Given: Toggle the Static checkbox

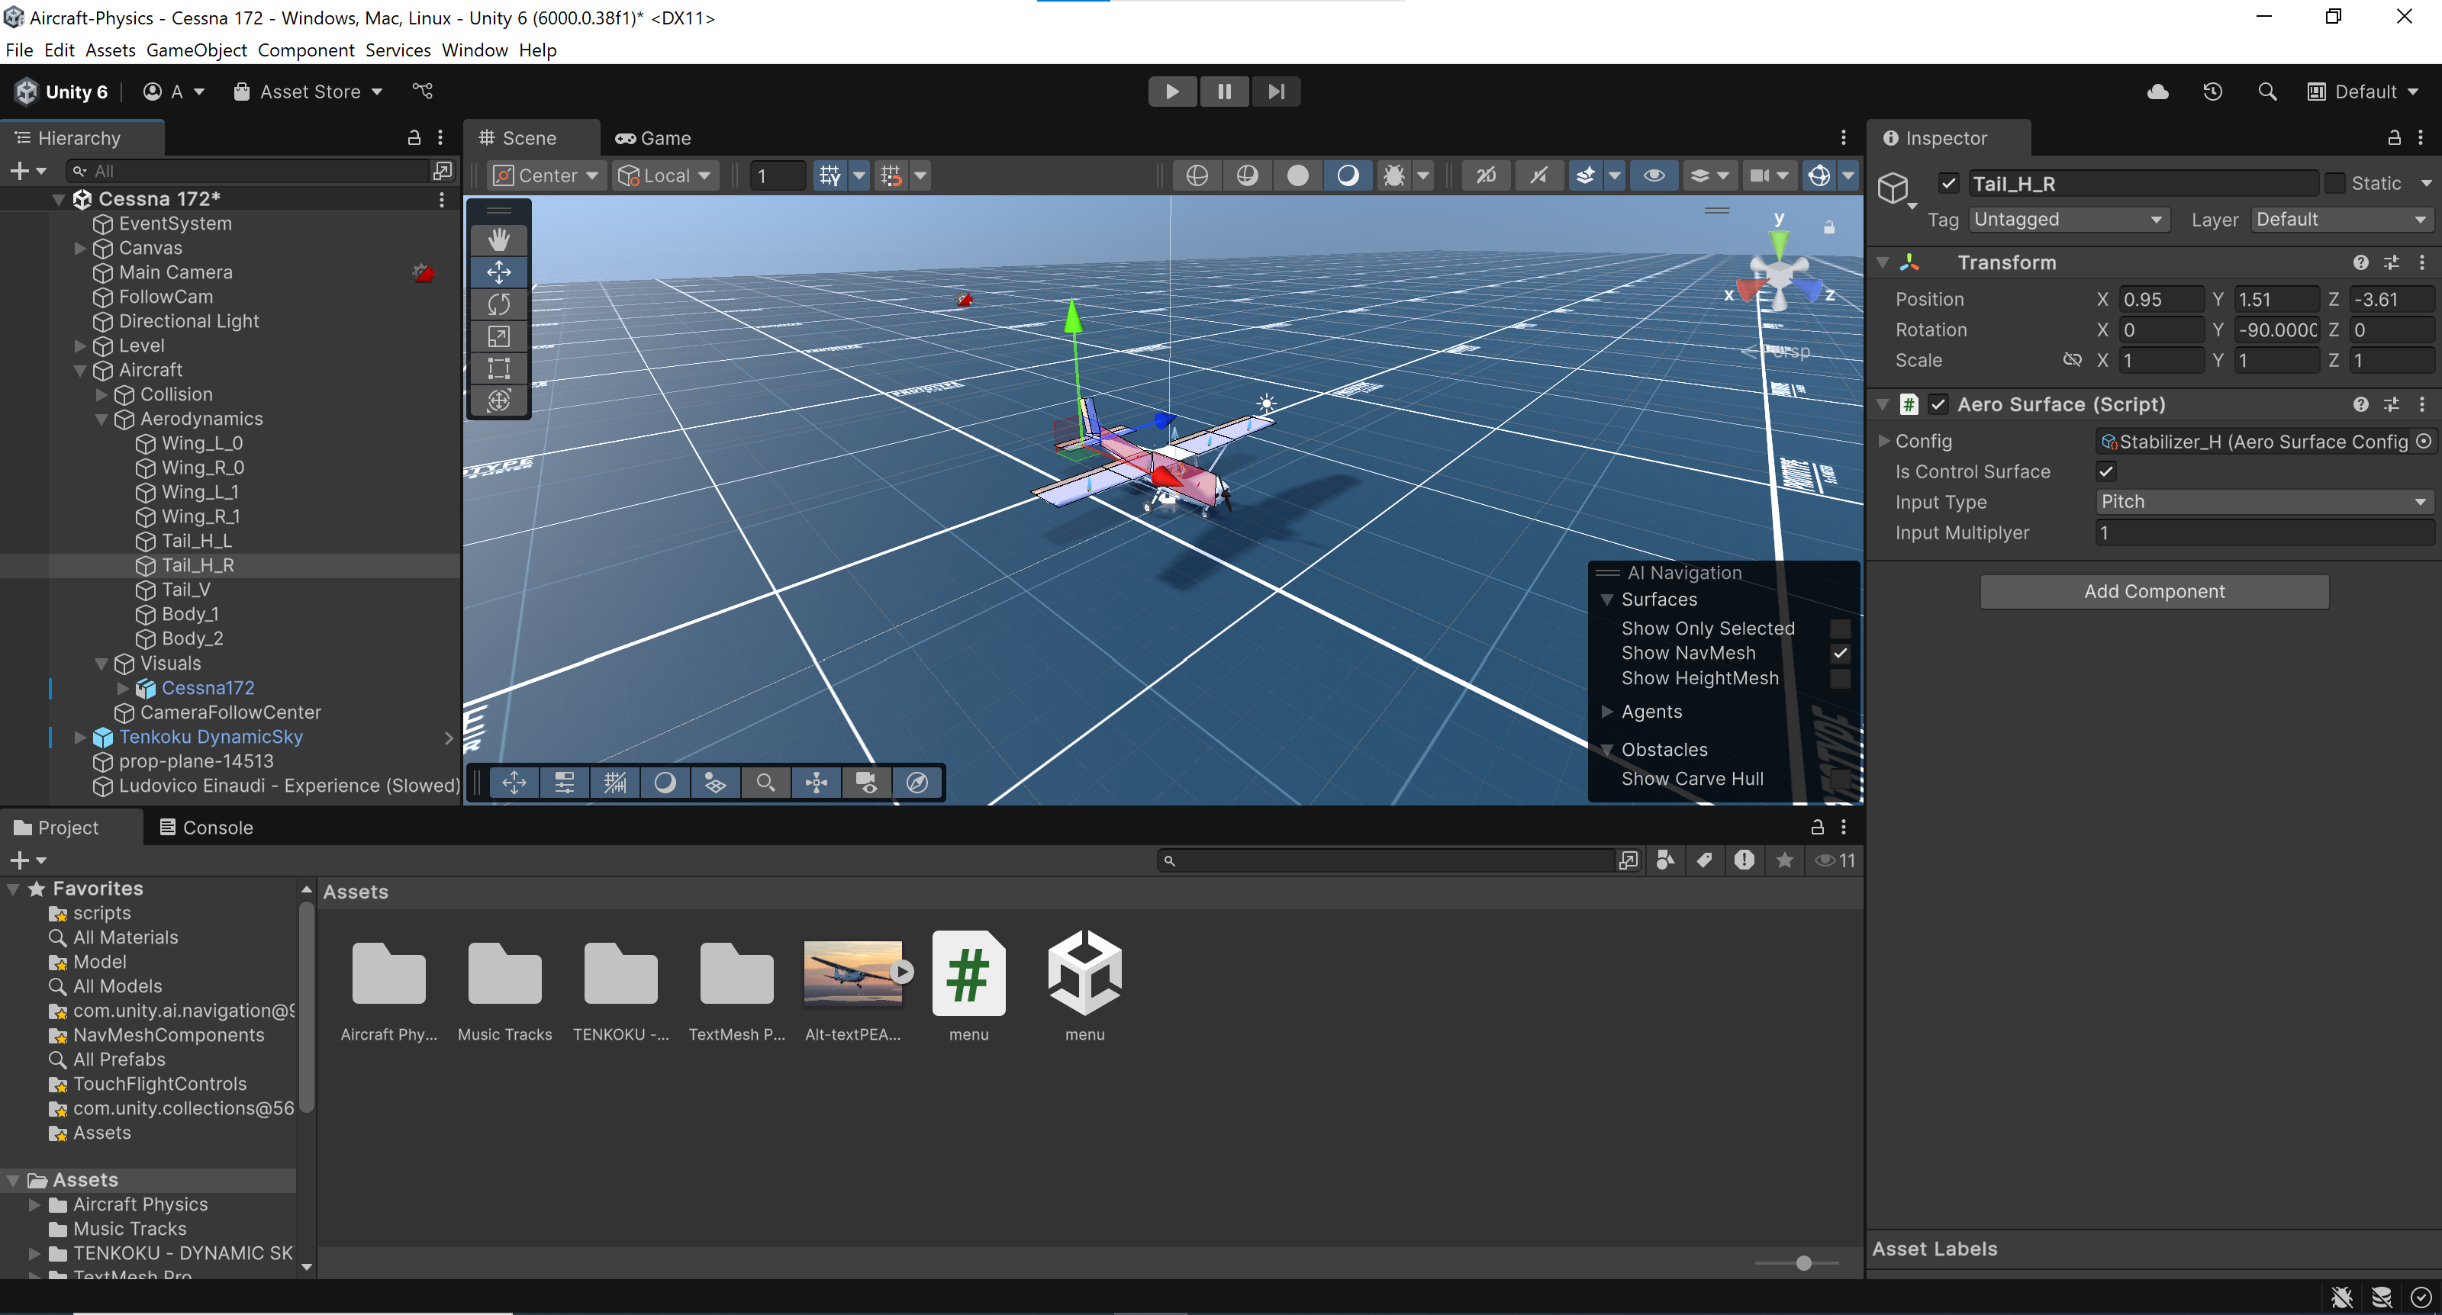Looking at the screenshot, I should 2335,183.
